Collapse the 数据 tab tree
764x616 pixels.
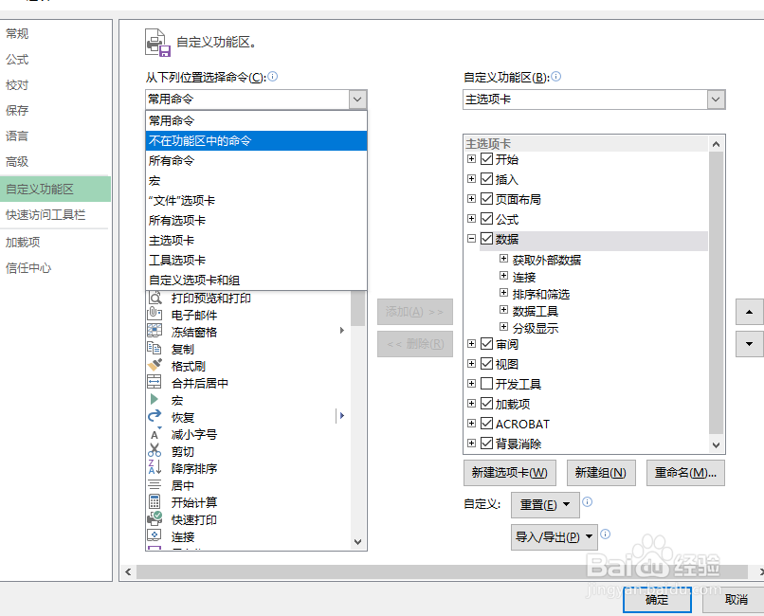pos(471,240)
